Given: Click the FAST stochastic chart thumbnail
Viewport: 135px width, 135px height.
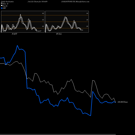Looking at the screenshot, I should coord(23,22).
